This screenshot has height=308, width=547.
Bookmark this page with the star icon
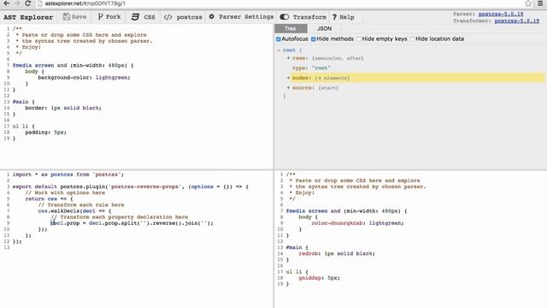(x=528, y=3)
